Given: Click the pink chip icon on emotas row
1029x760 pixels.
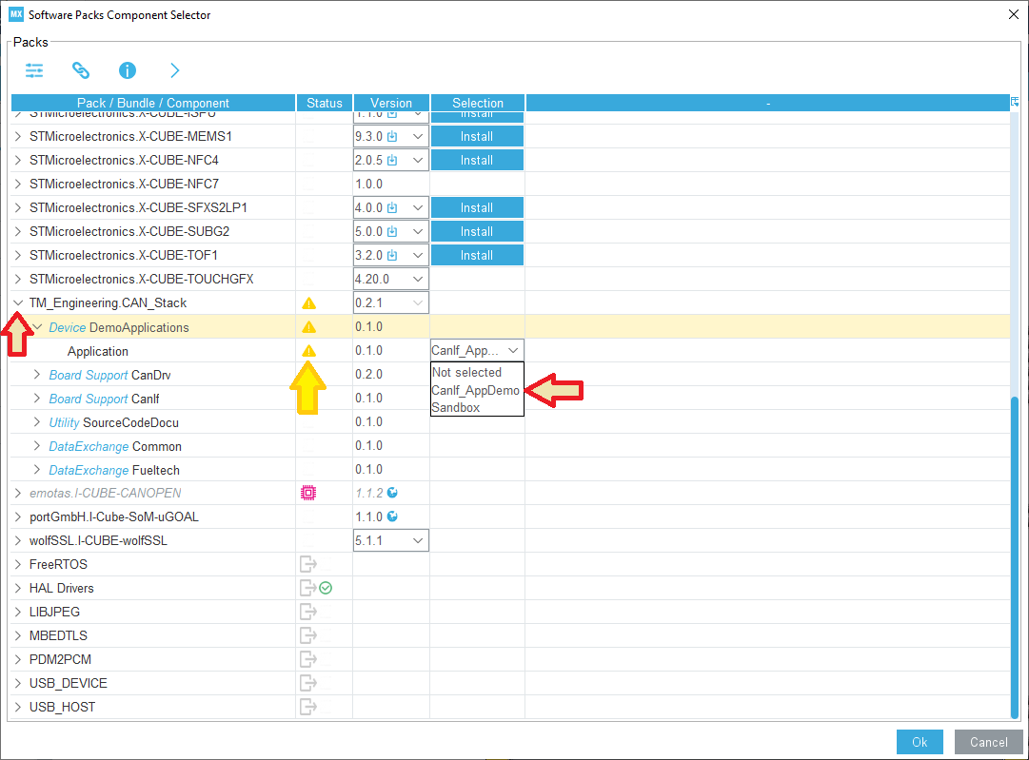Looking at the screenshot, I should tap(308, 493).
